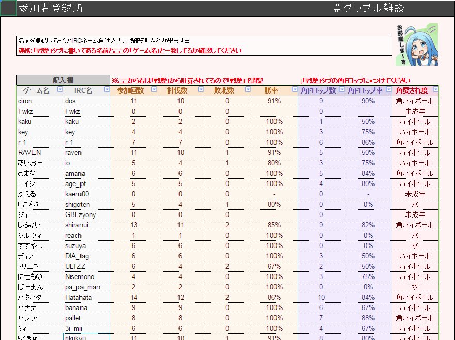Select 角愛され度 cell 未成年 in Fwkz row
This screenshot has height=340, width=455.
[415, 111]
